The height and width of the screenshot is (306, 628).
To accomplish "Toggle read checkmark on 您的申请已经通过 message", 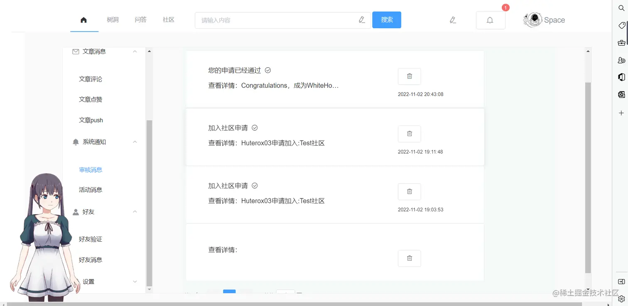I will pyautogui.click(x=267, y=70).
